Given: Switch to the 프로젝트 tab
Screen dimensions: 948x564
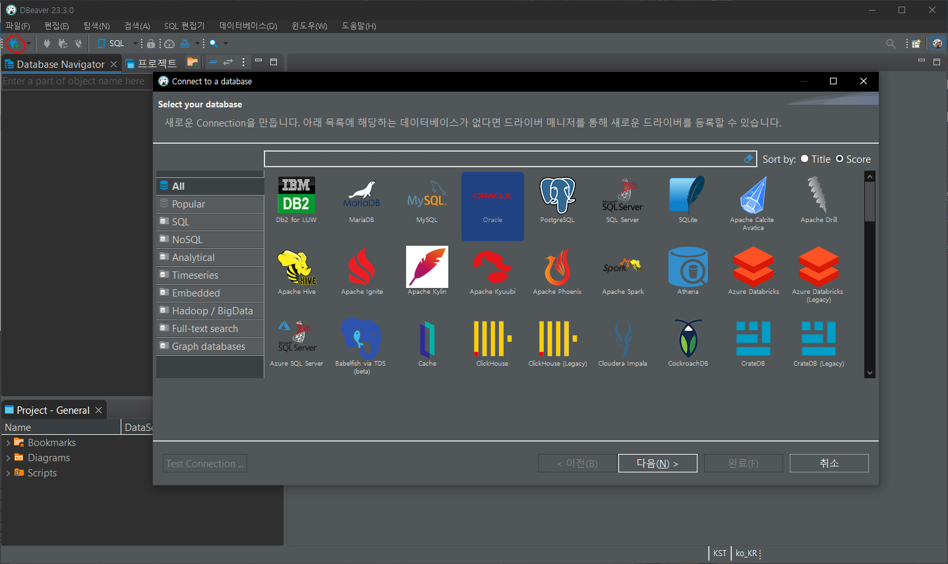Looking at the screenshot, I should (151, 64).
